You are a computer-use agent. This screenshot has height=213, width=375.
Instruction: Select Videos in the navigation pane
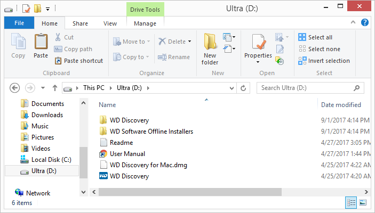click(36, 149)
